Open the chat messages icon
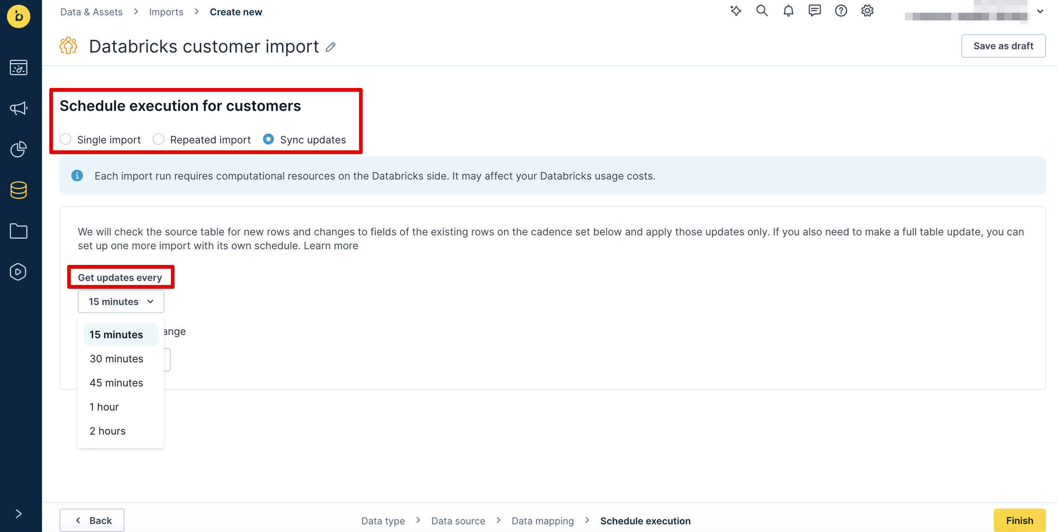 tap(814, 11)
